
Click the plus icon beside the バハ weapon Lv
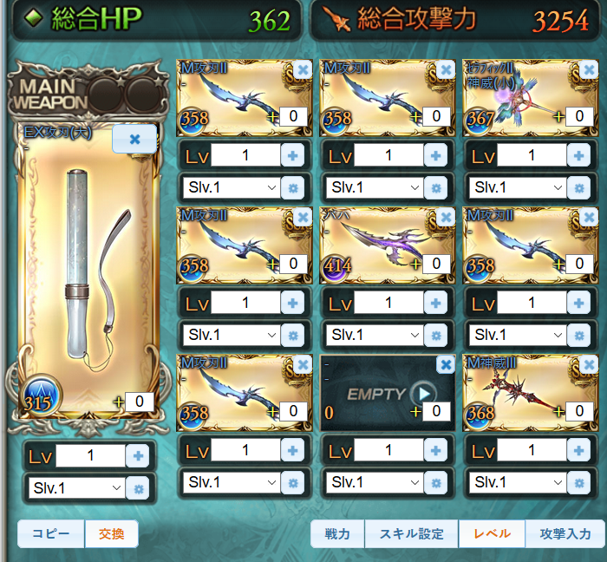click(x=435, y=303)
